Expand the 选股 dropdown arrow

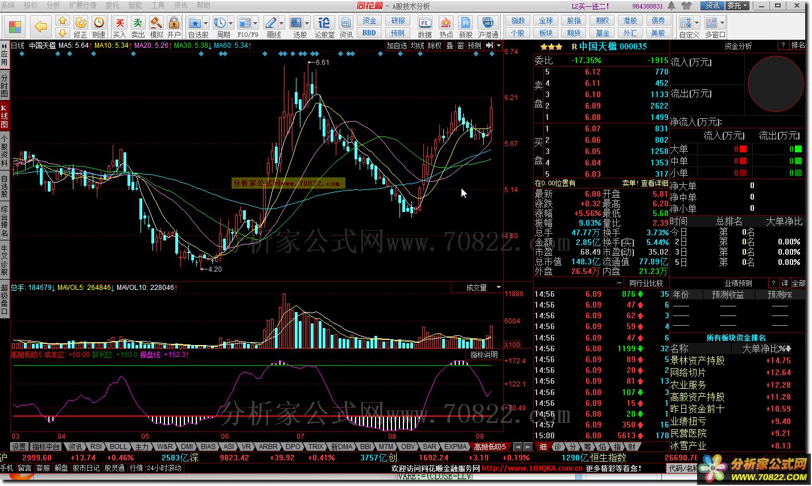308,23
